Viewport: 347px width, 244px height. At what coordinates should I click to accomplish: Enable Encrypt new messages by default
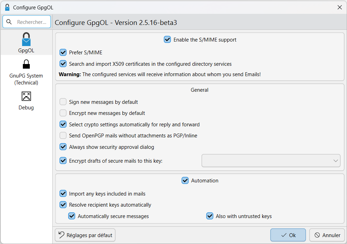click(63, 113)
